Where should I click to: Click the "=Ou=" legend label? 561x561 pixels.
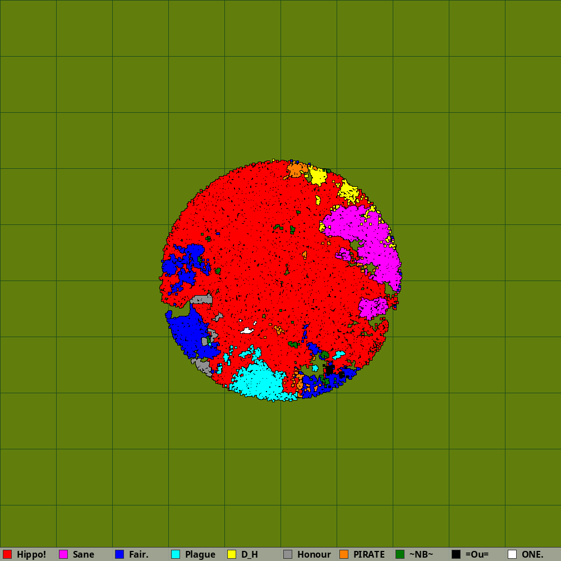point(477,555)
